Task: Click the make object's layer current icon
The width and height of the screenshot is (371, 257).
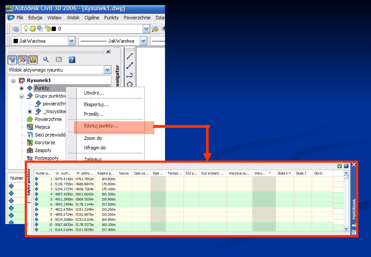Action: click(155, 29)
